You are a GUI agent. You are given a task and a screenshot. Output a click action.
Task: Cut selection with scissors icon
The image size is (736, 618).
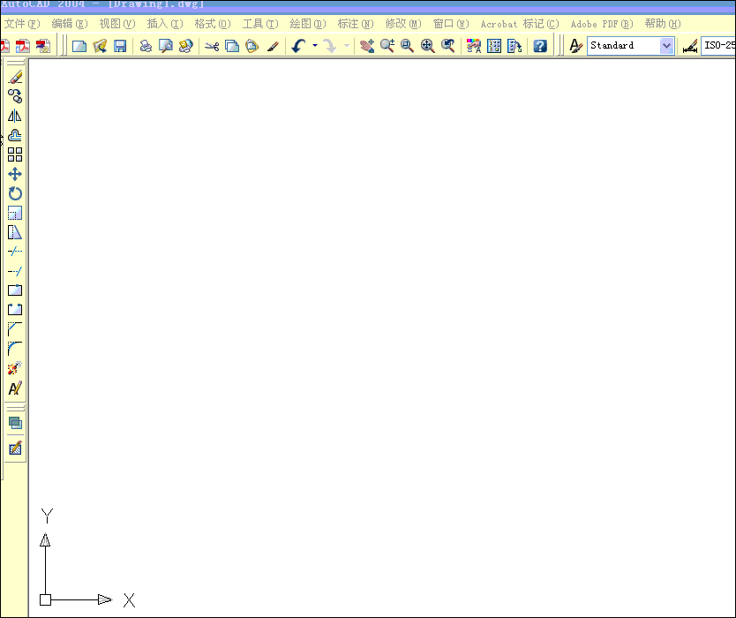point(212,46)
